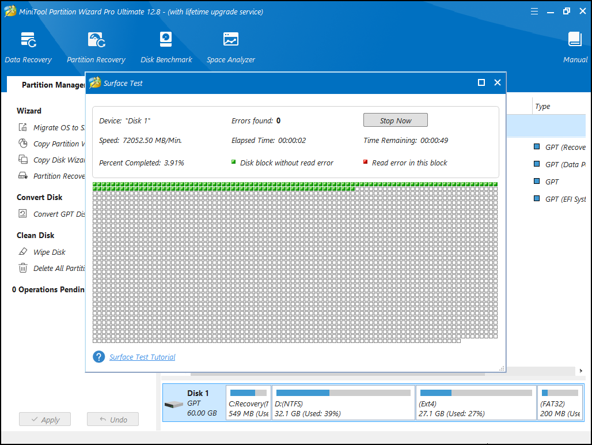This screenshot has height=445, width=592.
Task: Select Wipe Disk in Clean Disk section
Action: tap(50, 252)
